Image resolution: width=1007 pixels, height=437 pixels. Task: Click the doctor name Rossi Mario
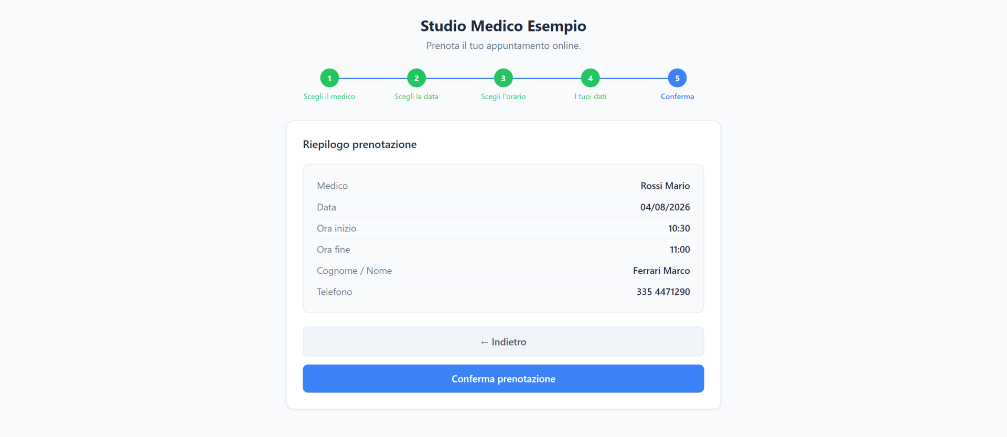(665, 186)
